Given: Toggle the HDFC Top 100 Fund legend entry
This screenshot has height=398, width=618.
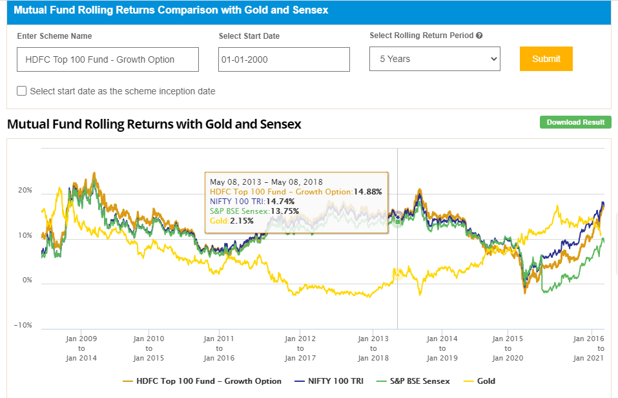Looking at the screenshot, I should pos(202,381).
